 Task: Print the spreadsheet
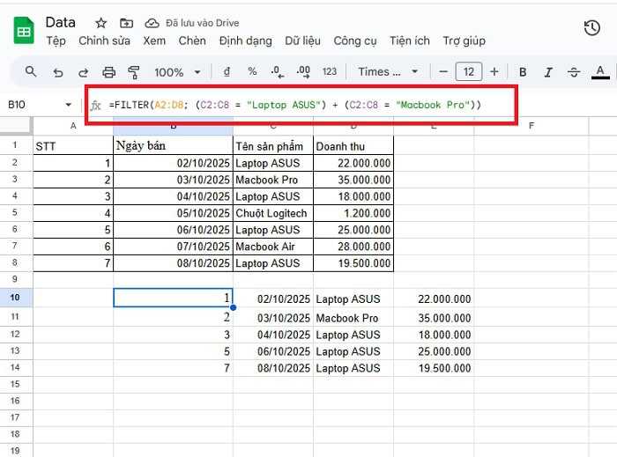(x=109, y=72)
